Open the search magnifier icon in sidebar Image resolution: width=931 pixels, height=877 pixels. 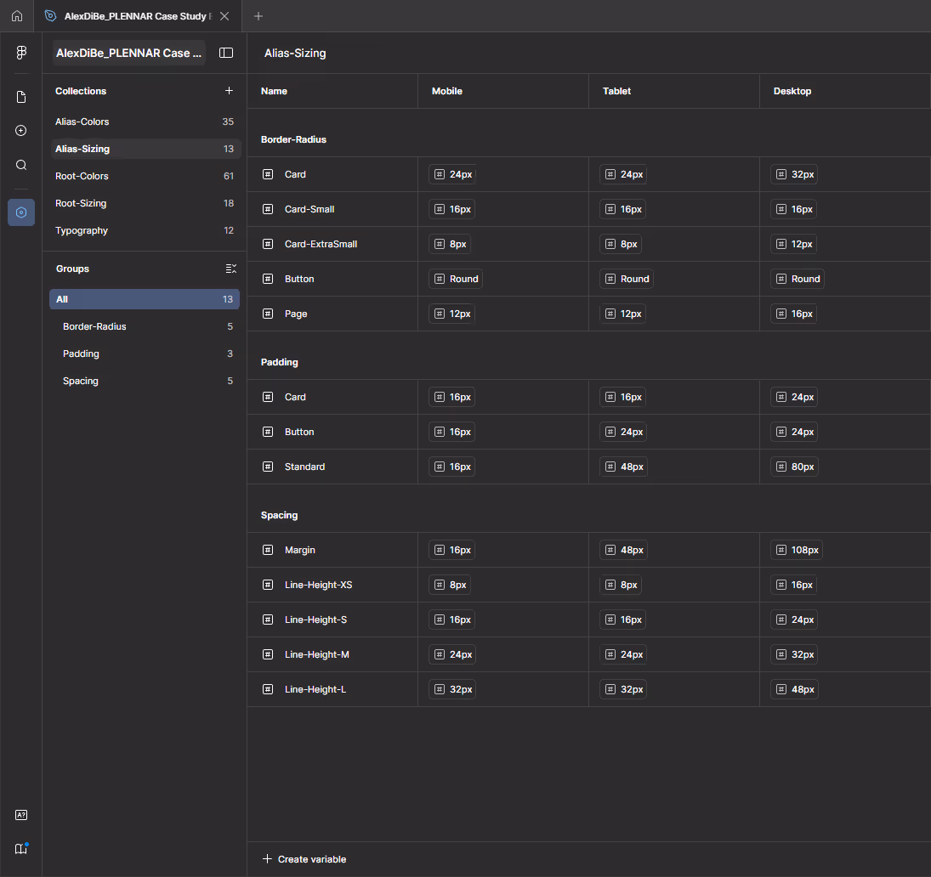[21, 165]
